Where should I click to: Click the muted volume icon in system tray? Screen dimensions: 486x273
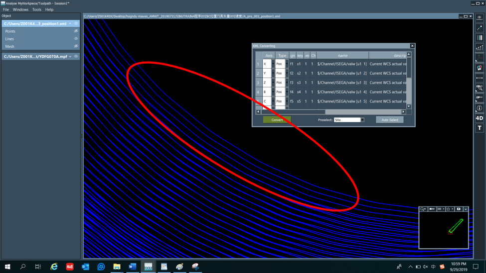(426, 267)
